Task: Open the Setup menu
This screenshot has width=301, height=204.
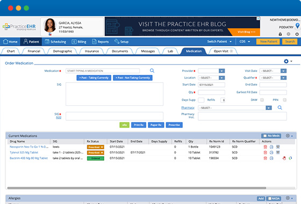Action: (x=121, y=42)
